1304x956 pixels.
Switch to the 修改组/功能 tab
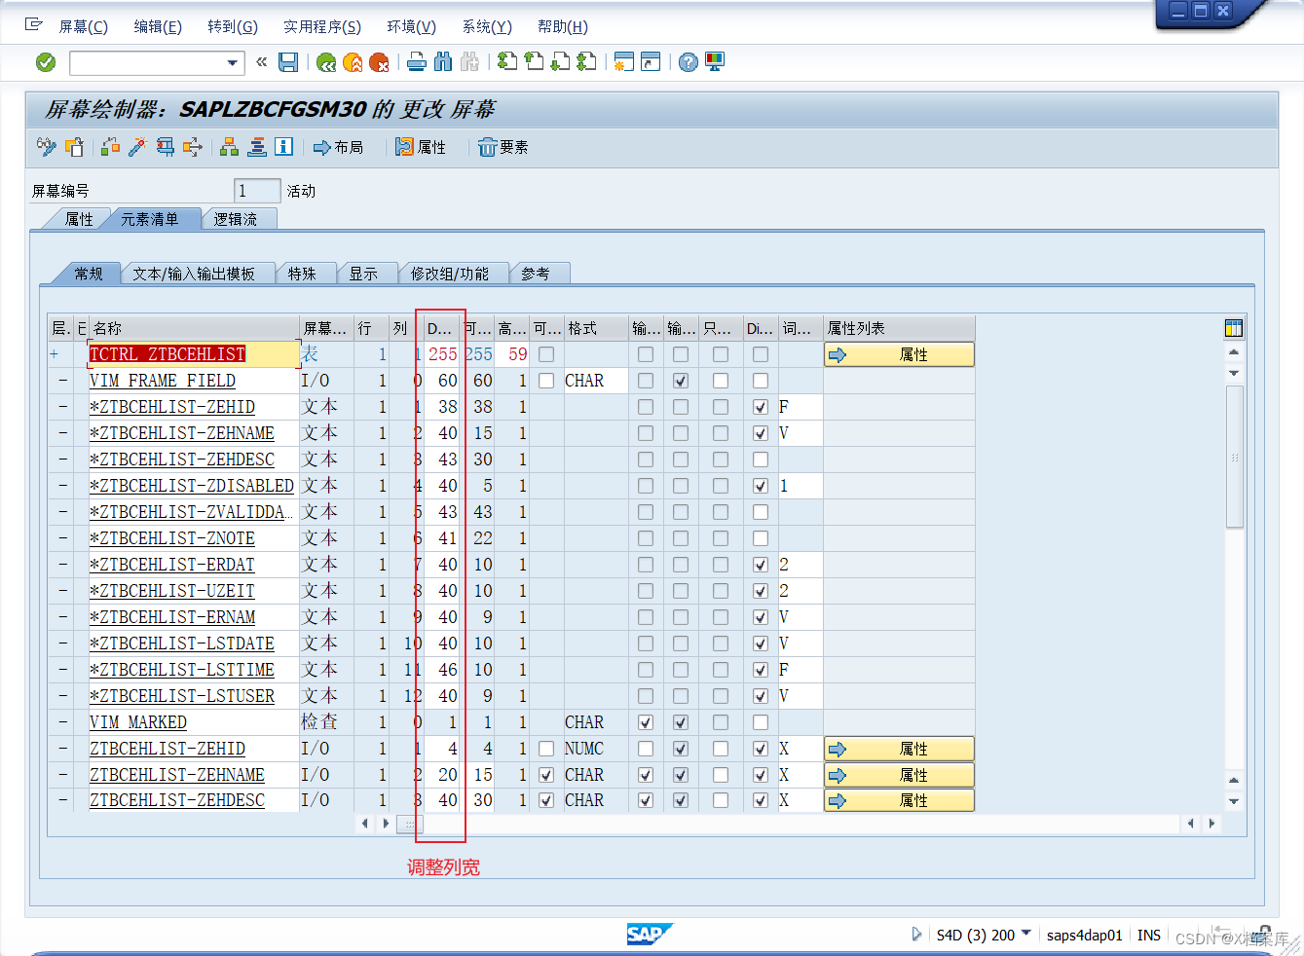pyautogui.click(x=450, y=274)
